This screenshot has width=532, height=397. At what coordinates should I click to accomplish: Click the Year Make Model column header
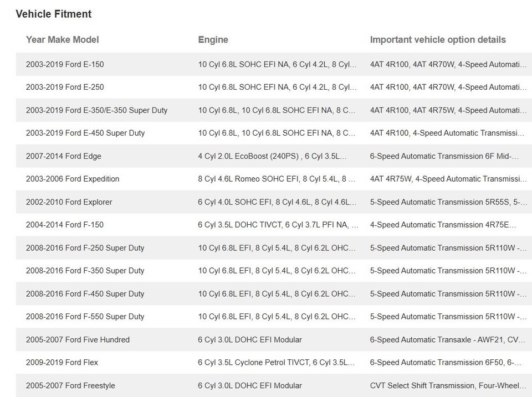63,40
